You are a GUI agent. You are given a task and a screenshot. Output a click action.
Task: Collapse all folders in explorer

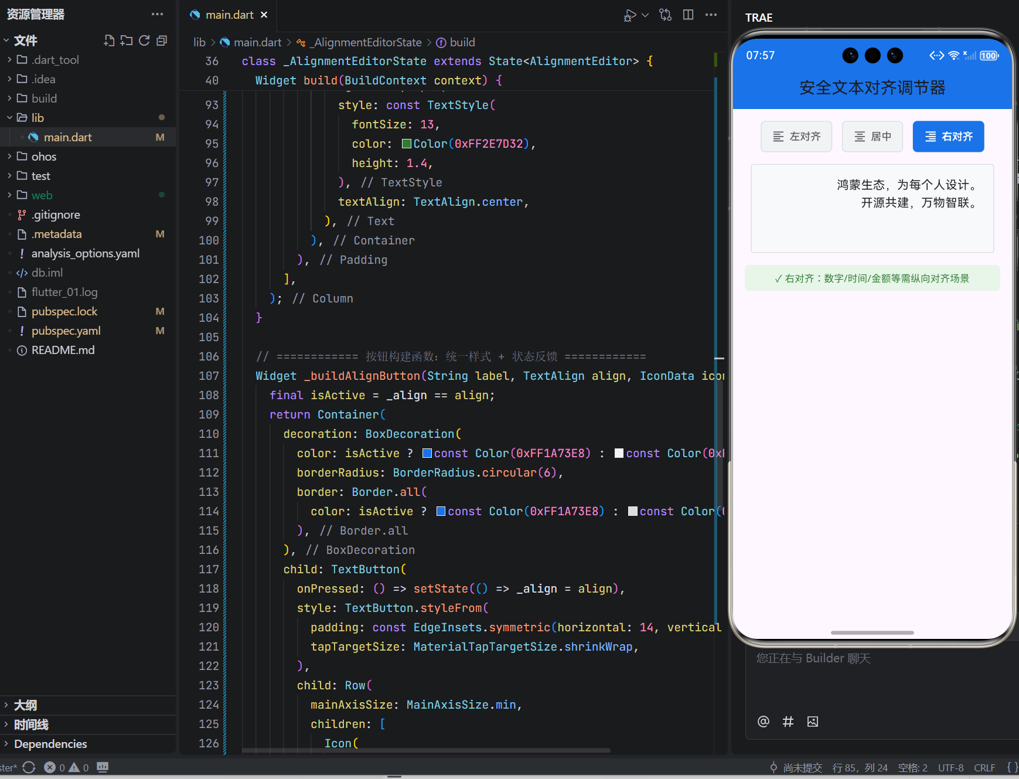(162, 40)
